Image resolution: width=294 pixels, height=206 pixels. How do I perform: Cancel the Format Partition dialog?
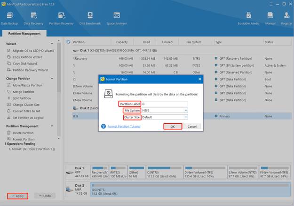pyautogui.click(x=191, y=127)
